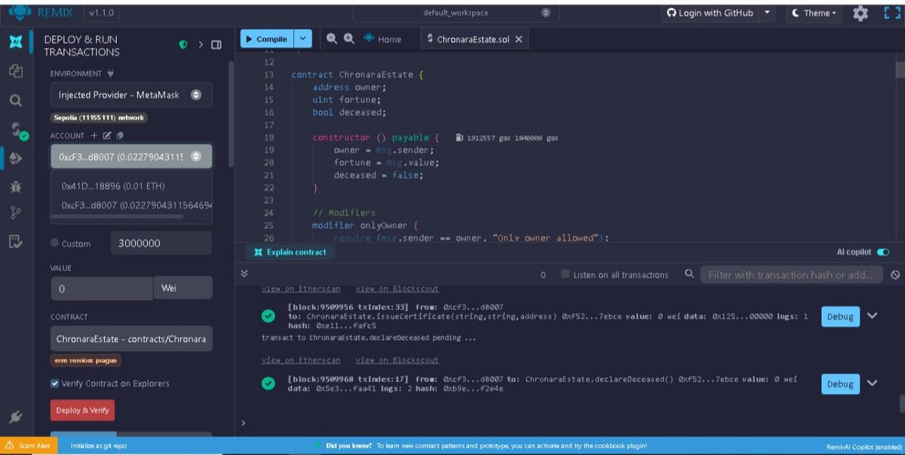The width and height of the screenshot is (905, 455).
Task: Open the Theme dropdown
Action: coord(816,13)
